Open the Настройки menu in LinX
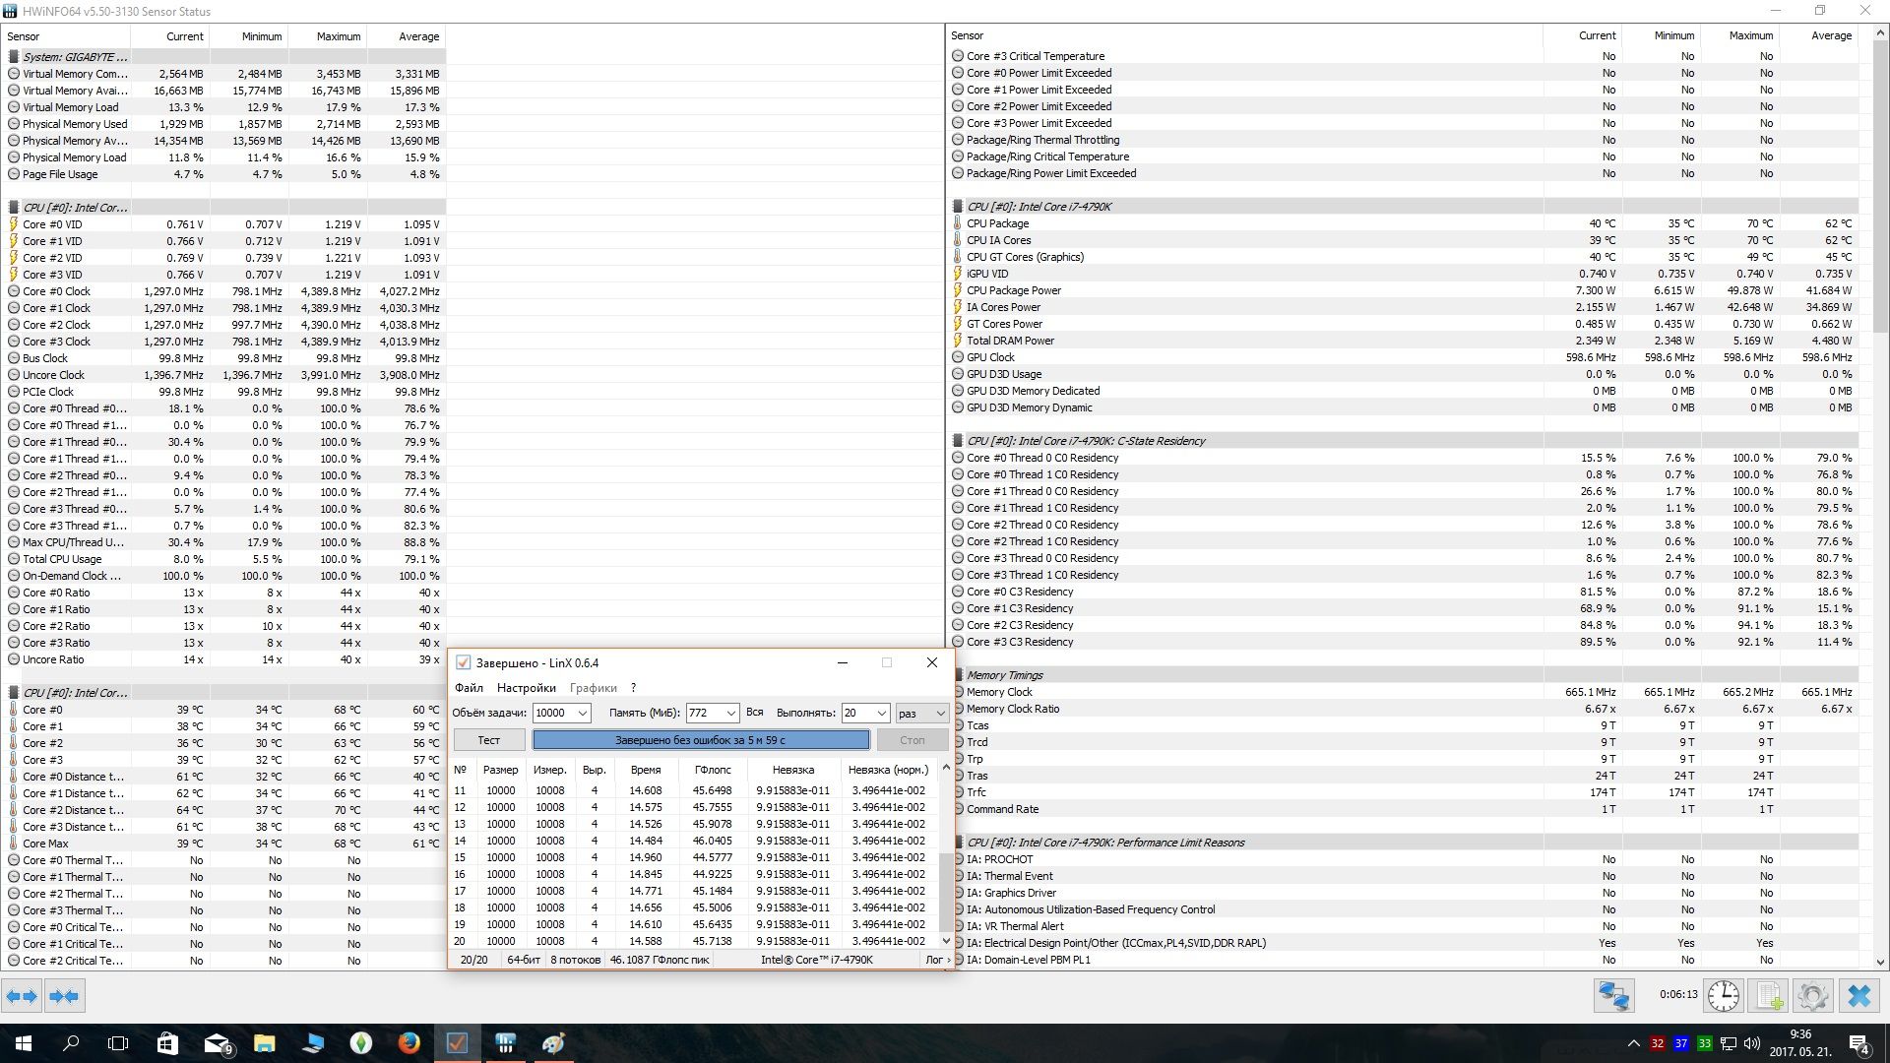Viewport: 1890px width, 1063px height. 527,688
